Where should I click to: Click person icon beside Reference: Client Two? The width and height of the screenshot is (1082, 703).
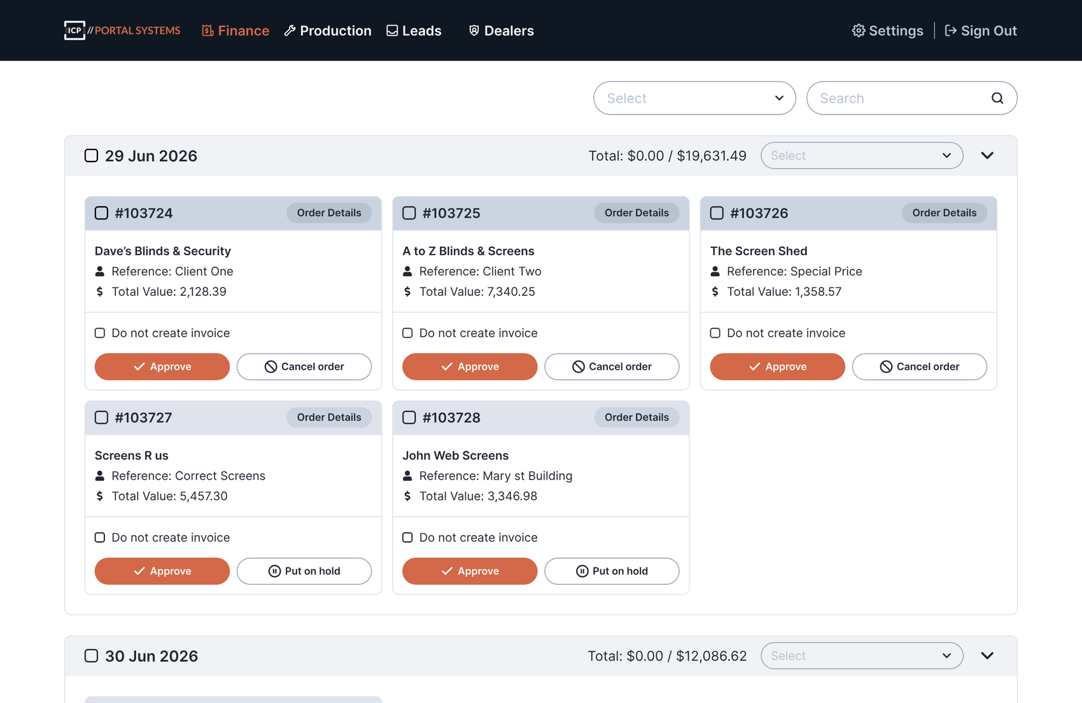tap(407, 272)
